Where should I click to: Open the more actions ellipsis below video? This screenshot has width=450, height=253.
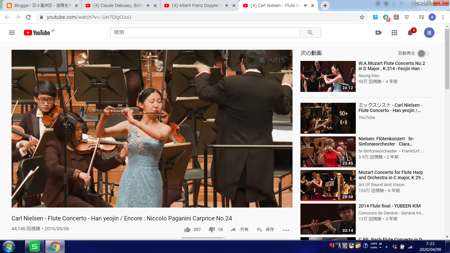click(286, 230)
